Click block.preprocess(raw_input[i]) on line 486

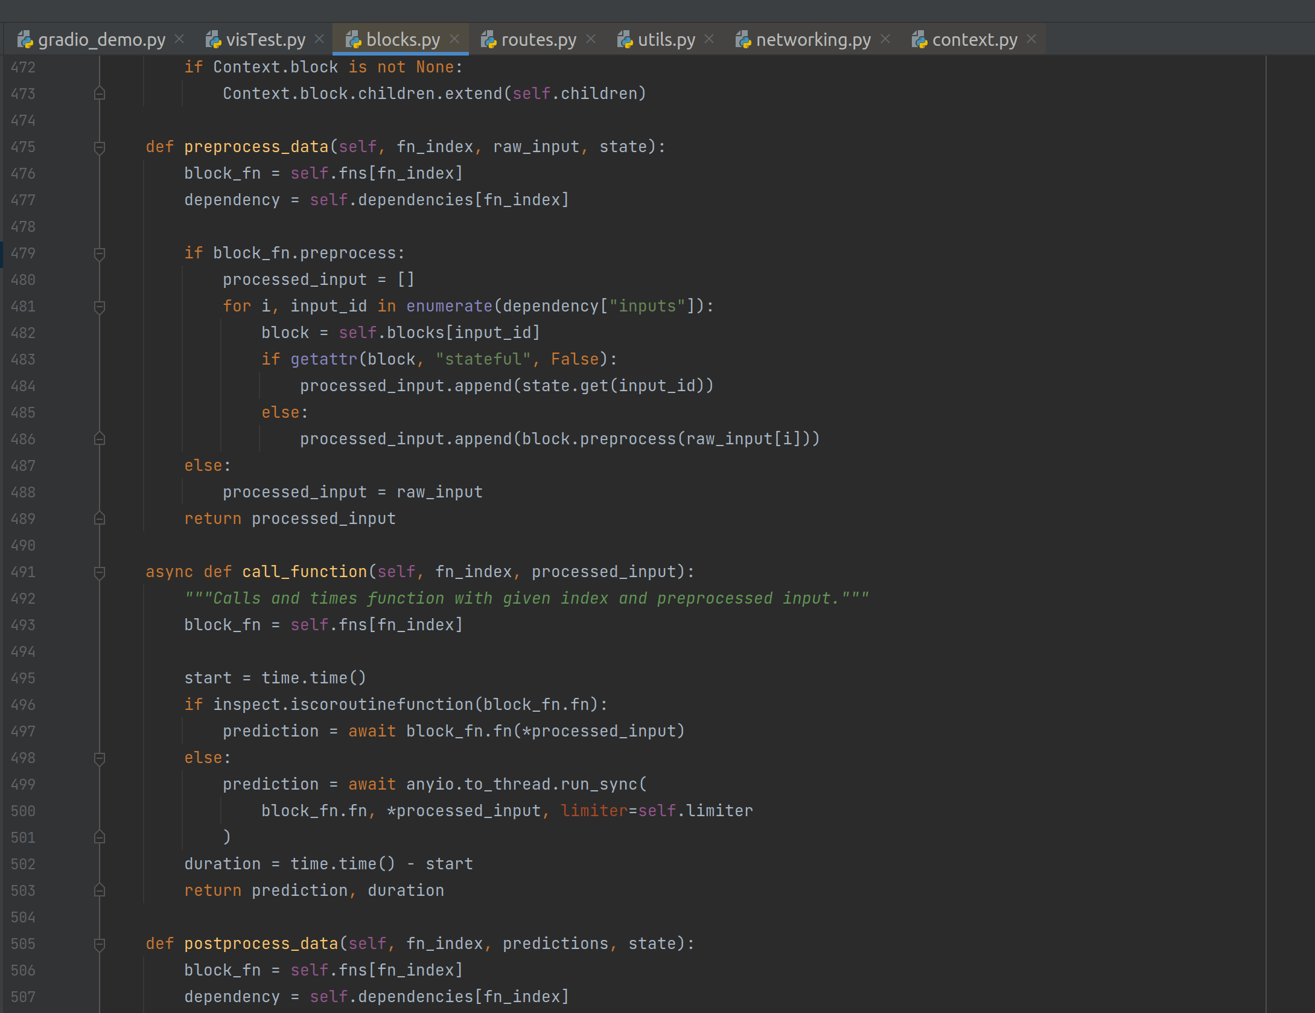[666, 439]
